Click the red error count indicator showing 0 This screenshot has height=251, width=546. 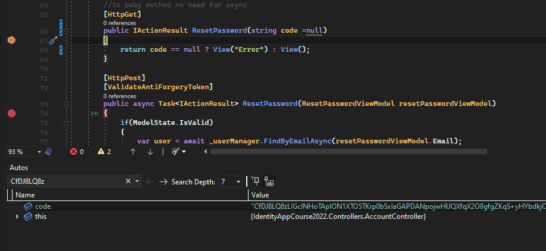(77, 152)
